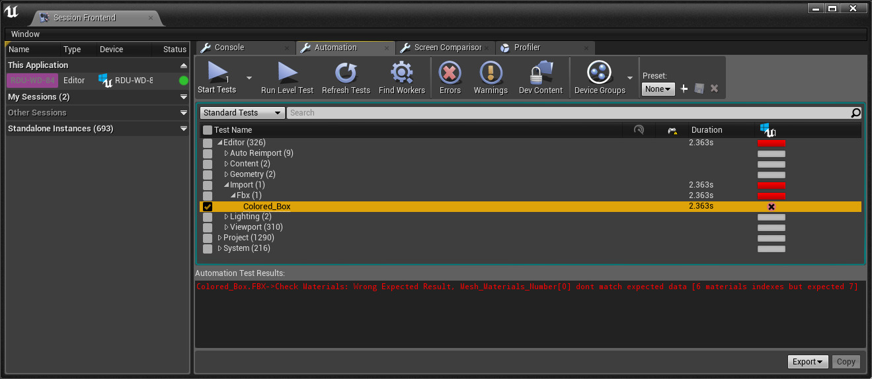Switch to the Console tab
This screenshot has height=379, width=872.
click(229, 48)
